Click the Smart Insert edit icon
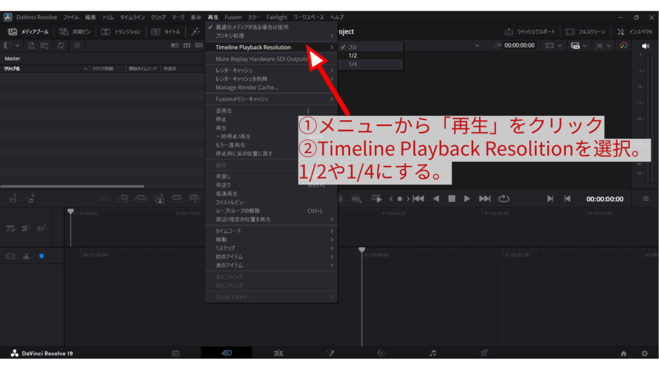The height and width of the screenshot is (370, 659). tap(105, 198)
